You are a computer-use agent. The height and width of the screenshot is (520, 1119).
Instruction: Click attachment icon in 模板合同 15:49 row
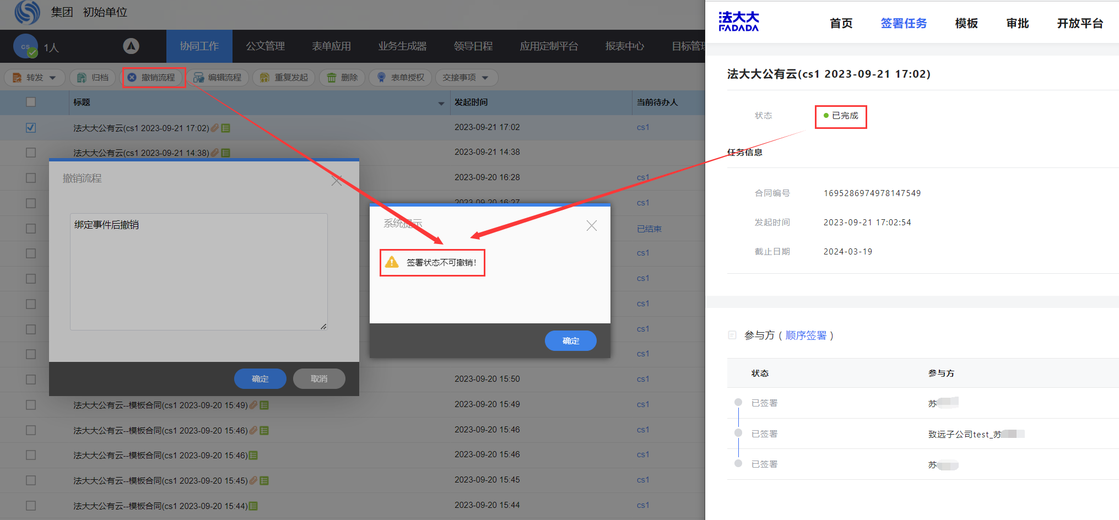[x=253, y=405]
